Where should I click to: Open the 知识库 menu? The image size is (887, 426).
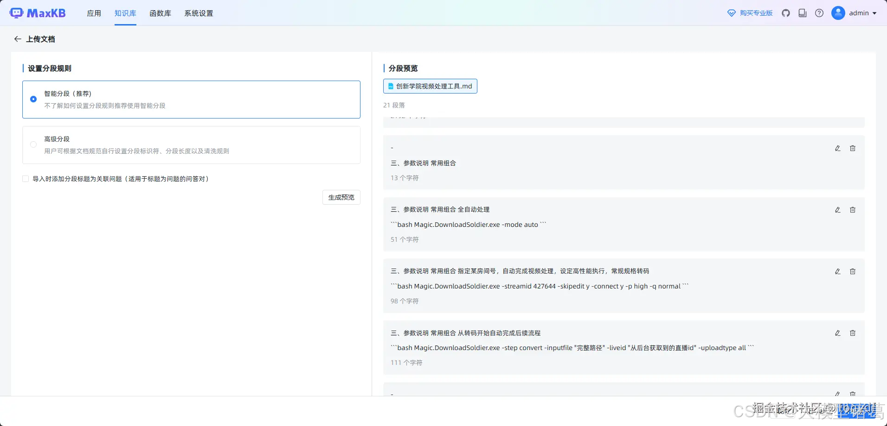[125, 13]
